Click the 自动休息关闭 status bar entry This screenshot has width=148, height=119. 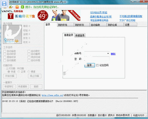tap(123, 115)
